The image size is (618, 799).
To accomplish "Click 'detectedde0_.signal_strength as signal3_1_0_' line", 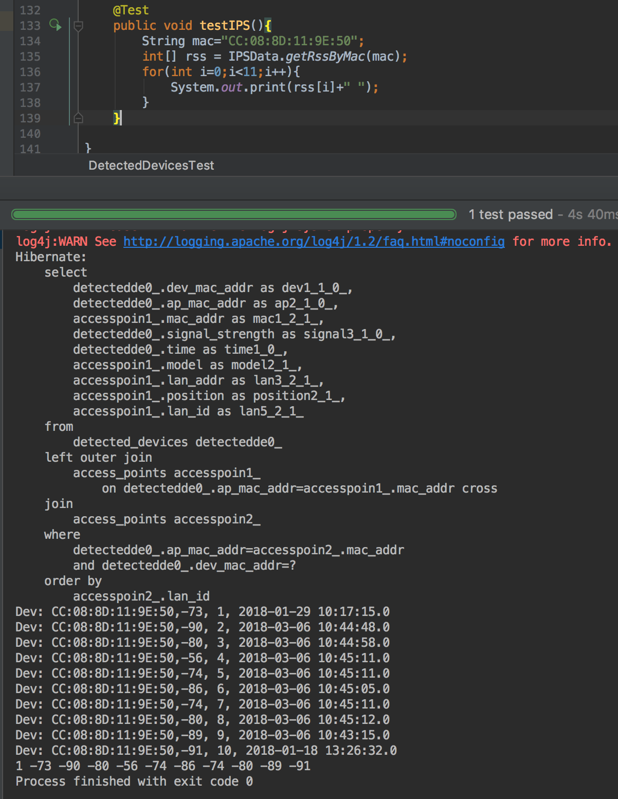I will tap(234, 334).
